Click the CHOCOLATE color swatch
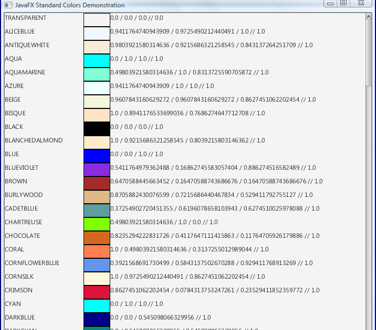The height and width of the screenshot is (330, 376). click(97, 238)
